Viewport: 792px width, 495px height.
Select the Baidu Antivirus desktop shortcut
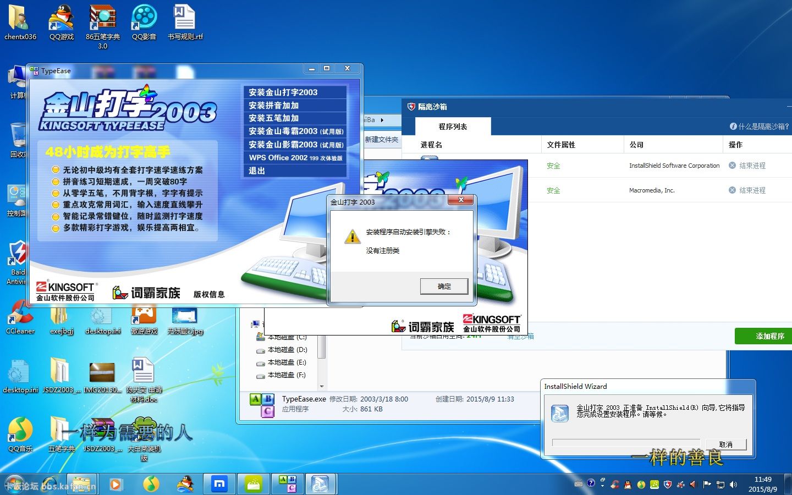click(16, 263)
